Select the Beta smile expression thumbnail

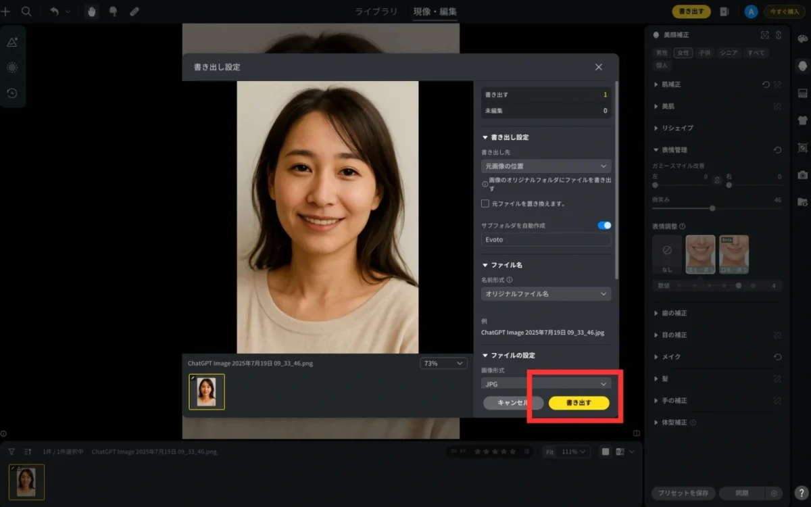coord(734,254)
